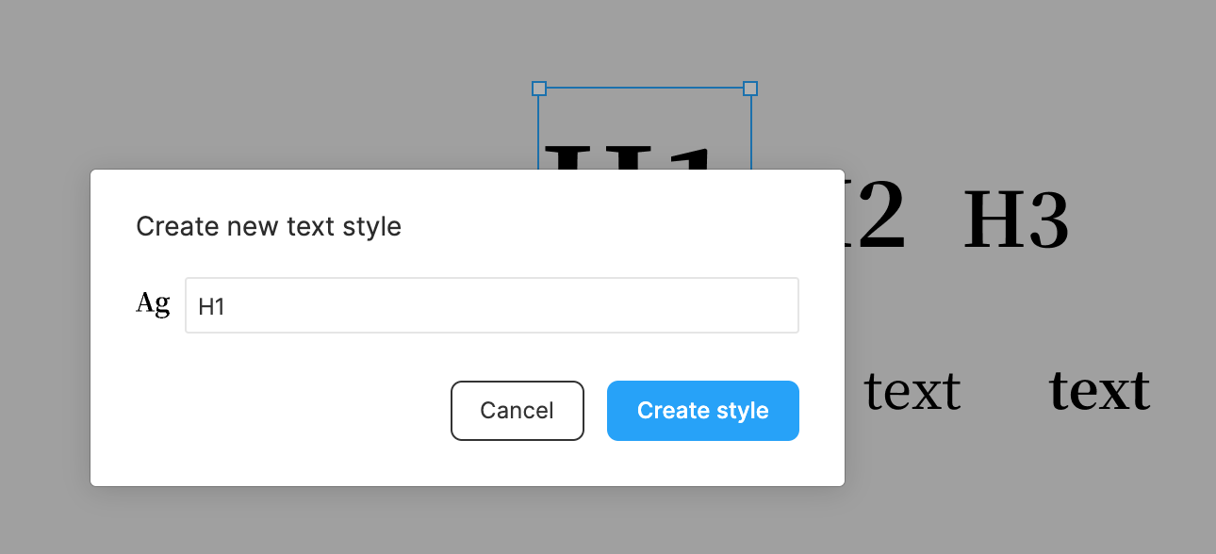
Task: Click the regular-weight "text" sample
Action: point(912,391)
